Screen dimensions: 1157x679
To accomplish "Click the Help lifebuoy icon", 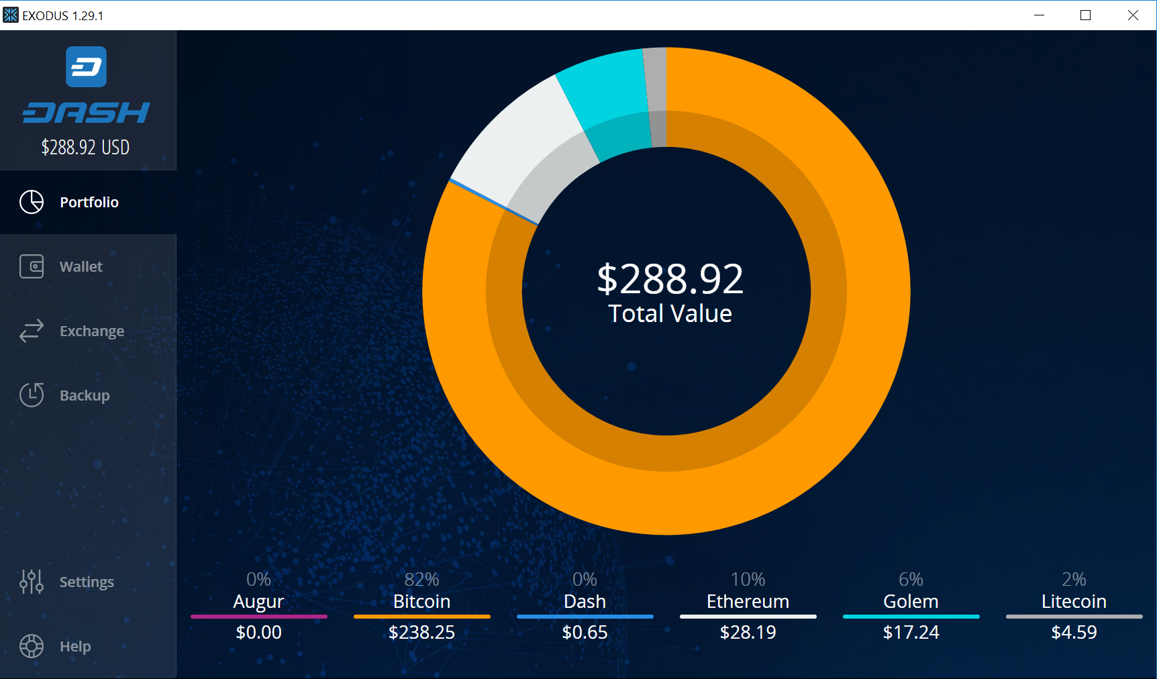I will pyautogui.click(x=32, y=646).
